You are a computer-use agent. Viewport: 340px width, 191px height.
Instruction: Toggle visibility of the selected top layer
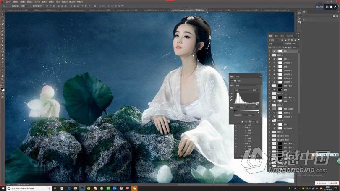click(x=269, y=51)
